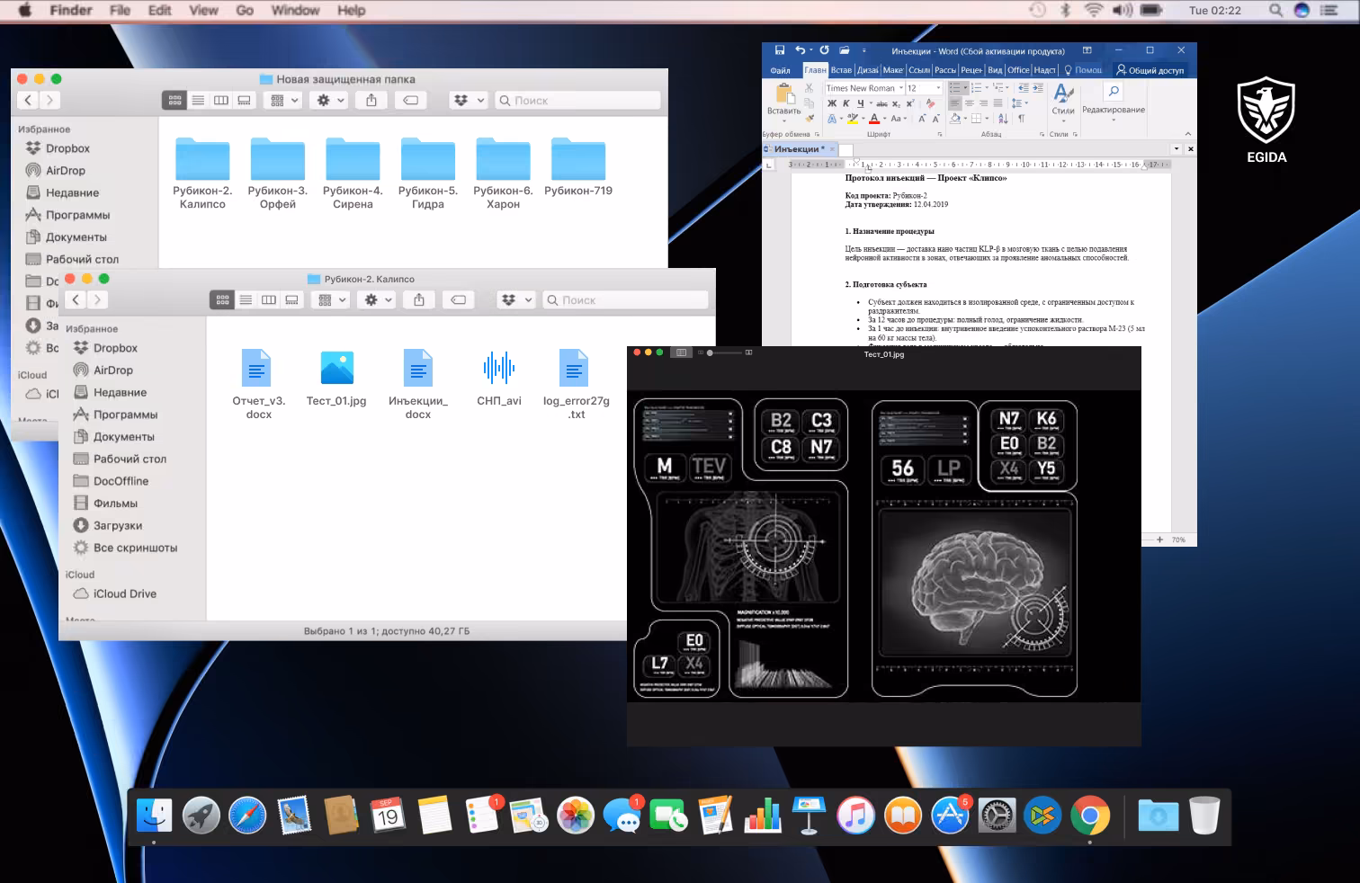Toggle center paragraph alignment
This screenshot has height=883, width=1360.
970,103
